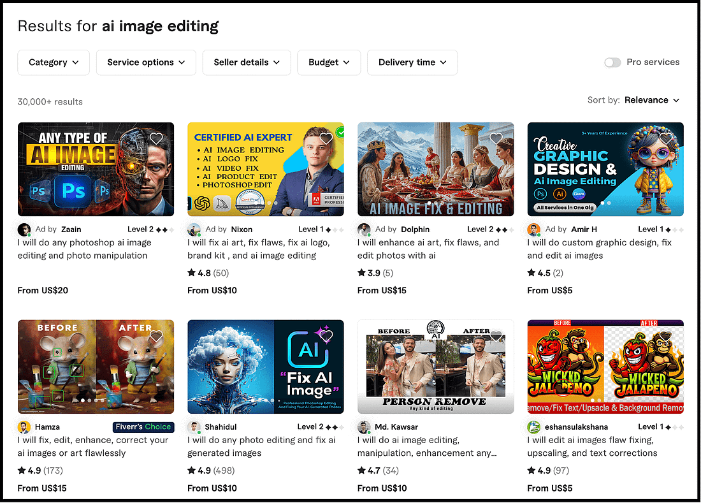This screenshot has height=503, width=701.
Task: Open the 'Fix AI Image' gig thumbnail
Action: tap(266, 367)
